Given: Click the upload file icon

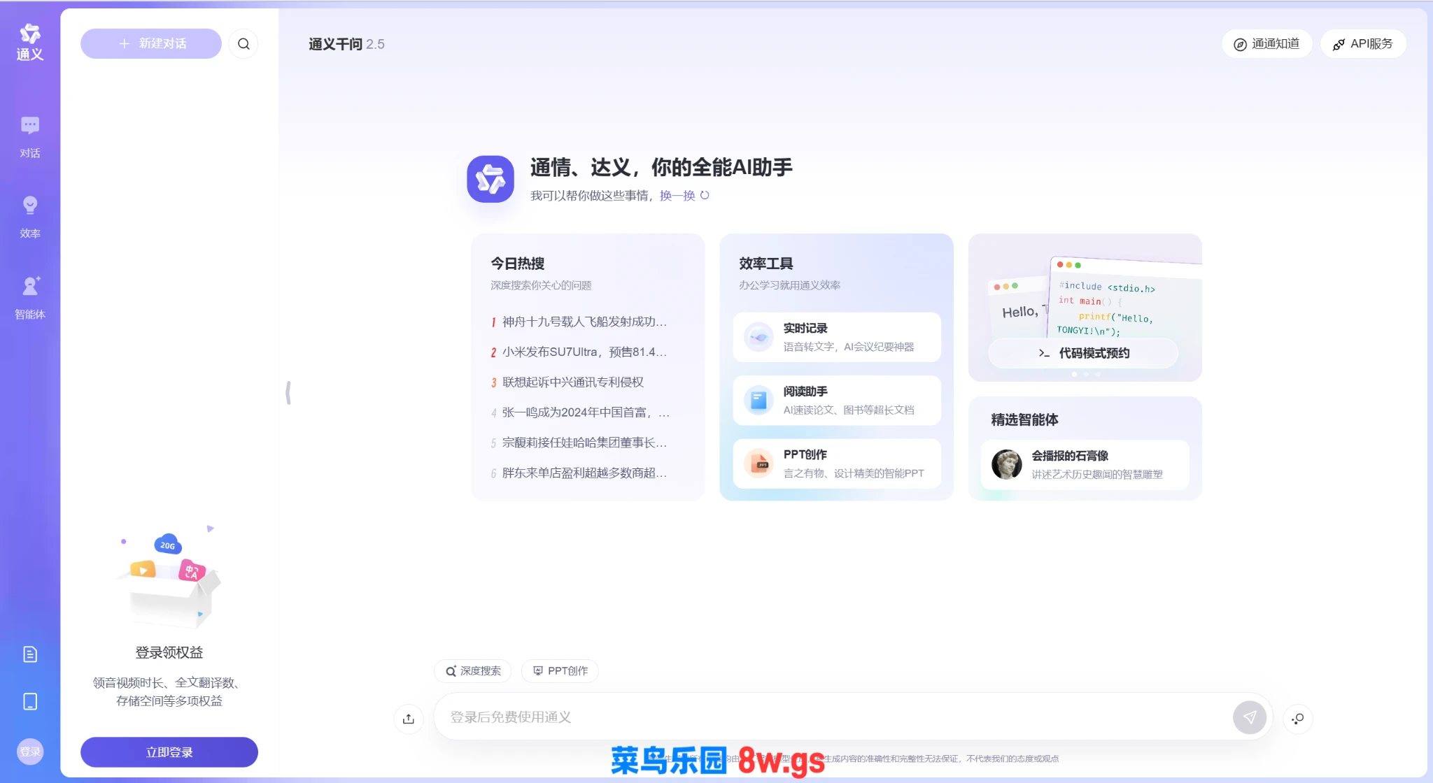Looking at the screenshot, I should point(409,719).
